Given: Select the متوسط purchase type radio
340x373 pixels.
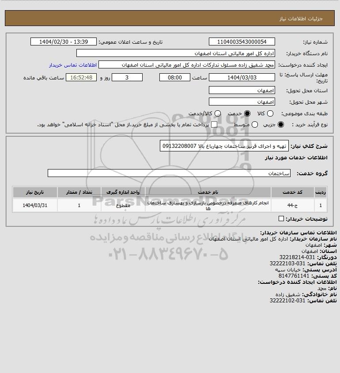Looking at the screenshot, I should (x=255, y=124).
